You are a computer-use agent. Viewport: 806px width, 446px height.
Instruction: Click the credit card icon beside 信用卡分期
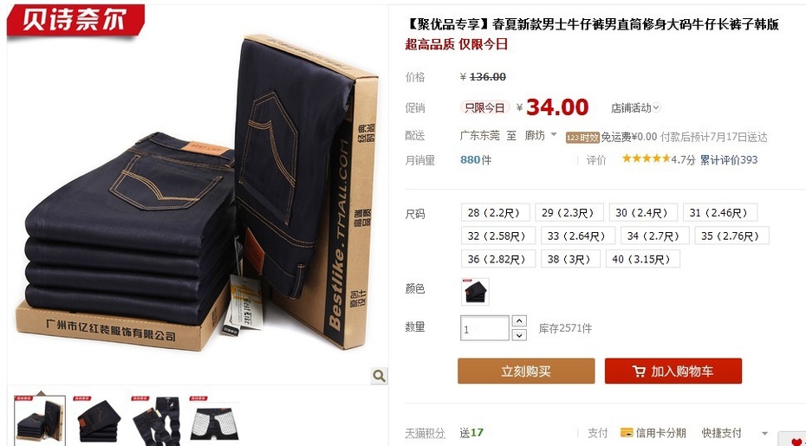point(626,433)
